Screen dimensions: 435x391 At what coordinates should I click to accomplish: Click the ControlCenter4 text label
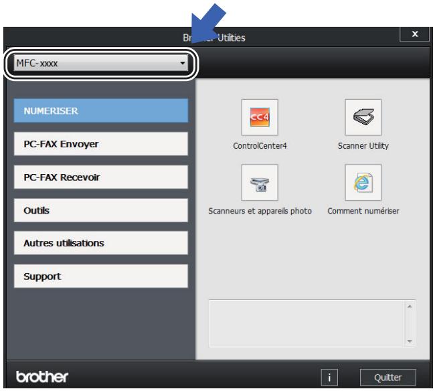(x=260, y=146)
